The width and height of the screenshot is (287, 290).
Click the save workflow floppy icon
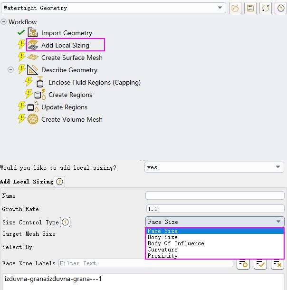(x=250, y=8)
